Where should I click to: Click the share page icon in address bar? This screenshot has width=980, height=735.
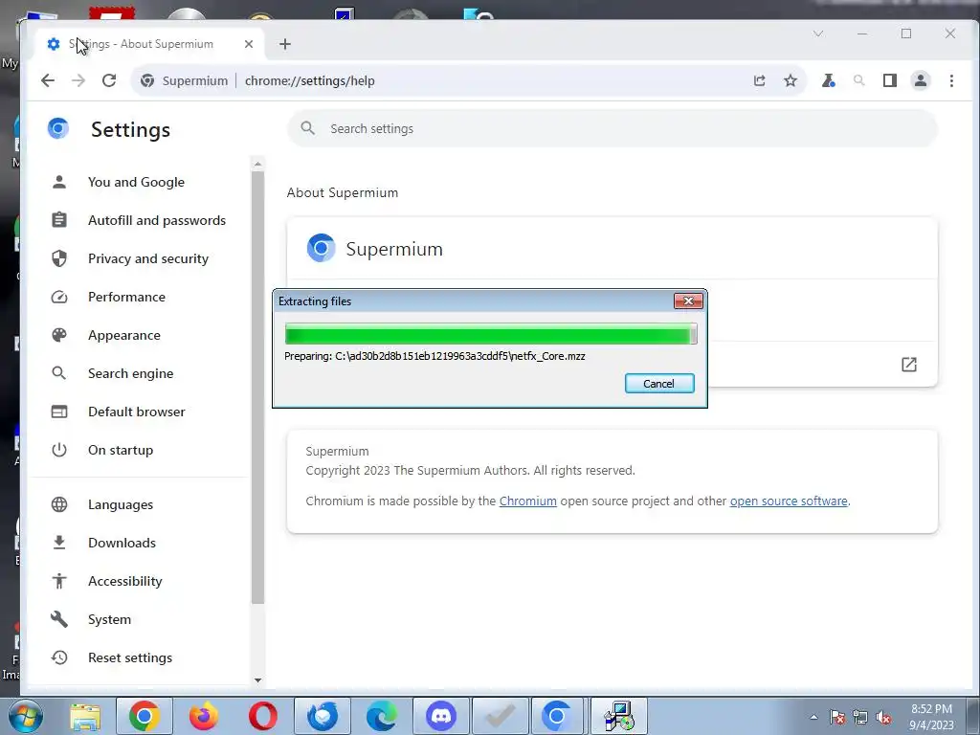coord(759,80)
